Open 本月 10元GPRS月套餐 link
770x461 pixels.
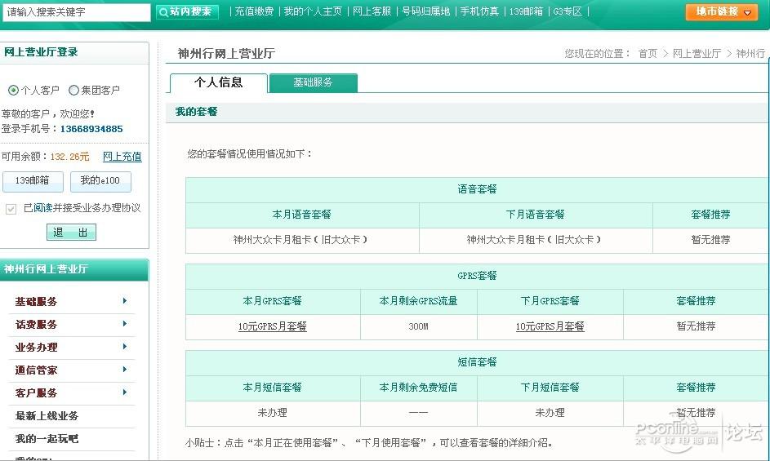click(273, 326)
